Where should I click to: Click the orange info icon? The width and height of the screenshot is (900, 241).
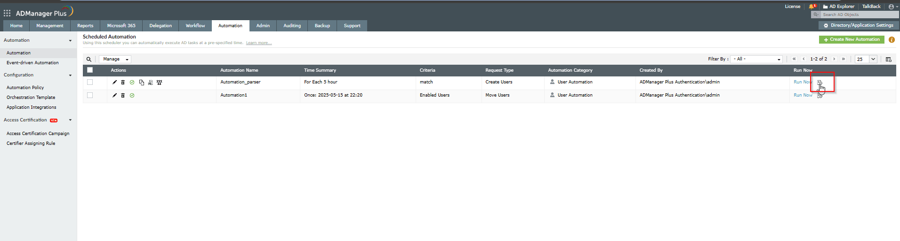(892, 40)
